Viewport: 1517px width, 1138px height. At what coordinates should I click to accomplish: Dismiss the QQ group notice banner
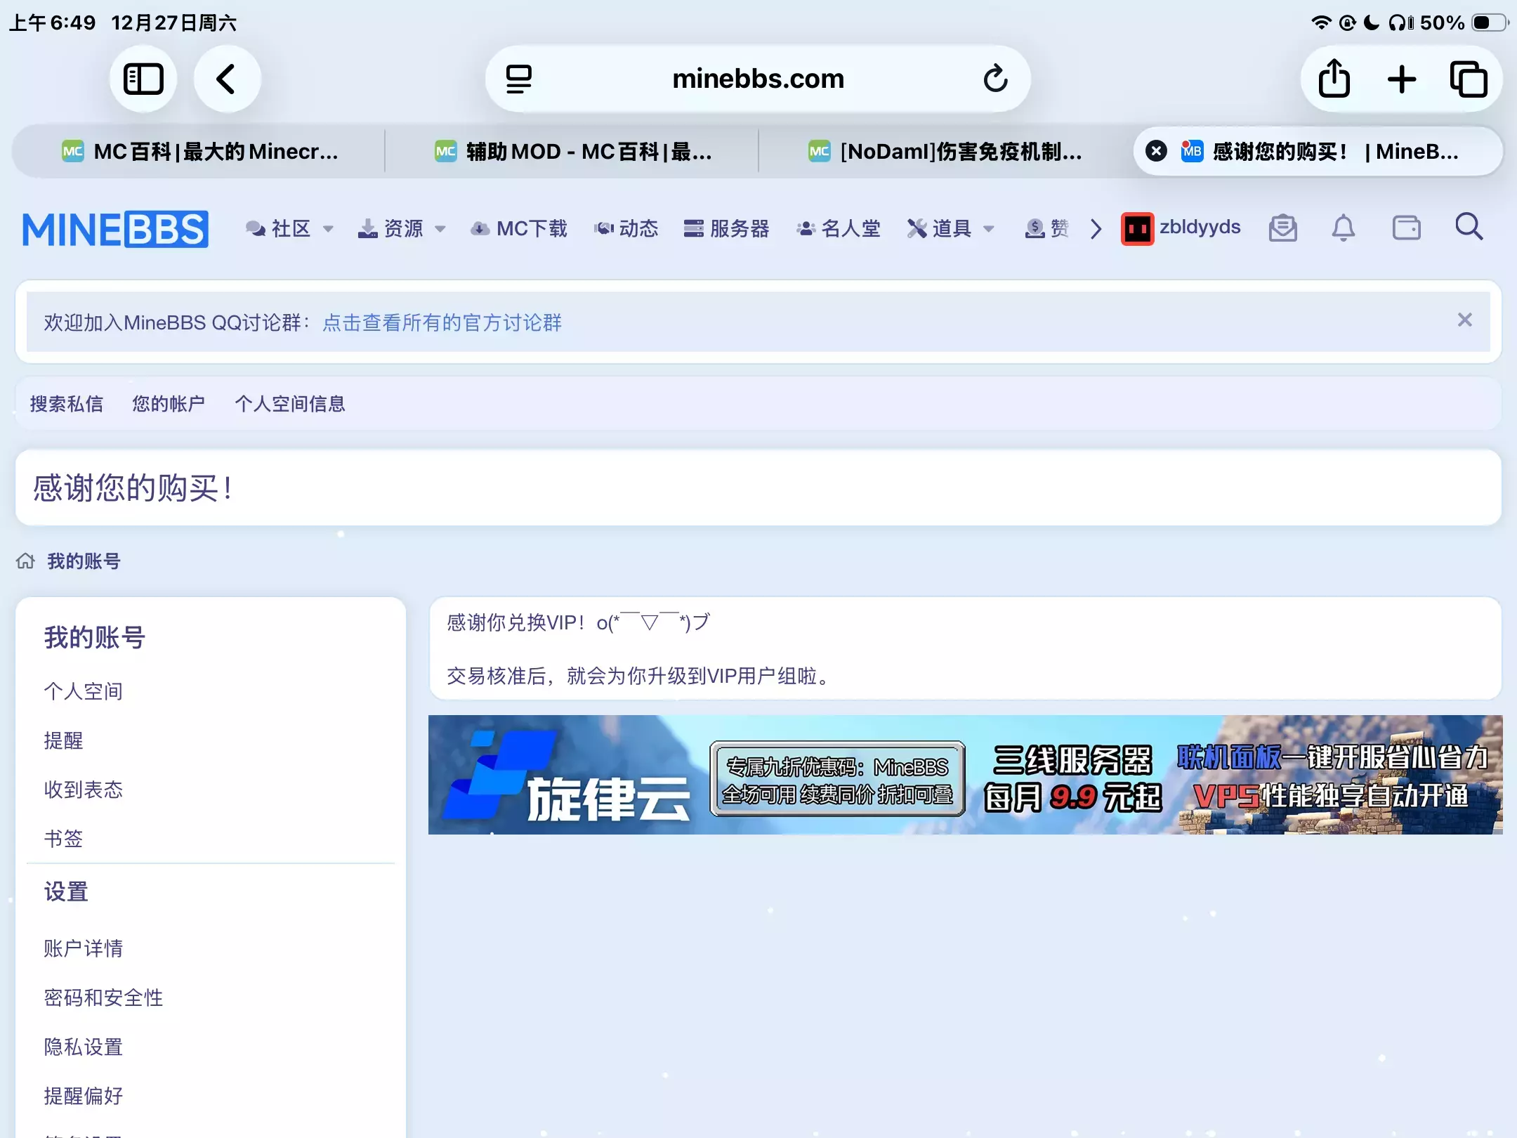1464,320
